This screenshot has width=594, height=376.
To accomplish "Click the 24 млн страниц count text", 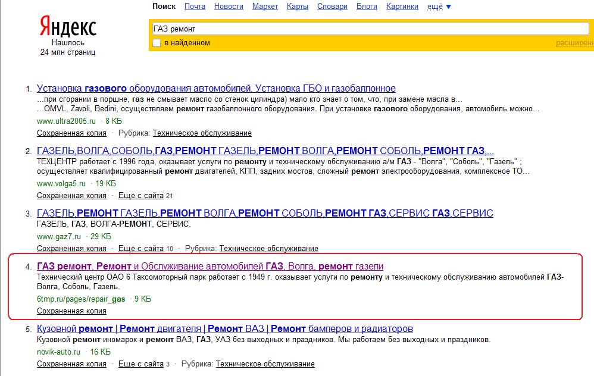I will pyautogui.click(x=68, y=52).
